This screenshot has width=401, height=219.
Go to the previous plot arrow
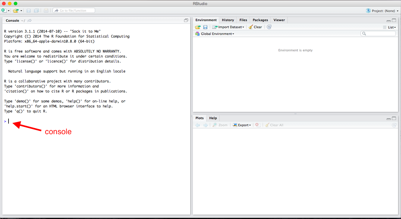click(198, 125)
